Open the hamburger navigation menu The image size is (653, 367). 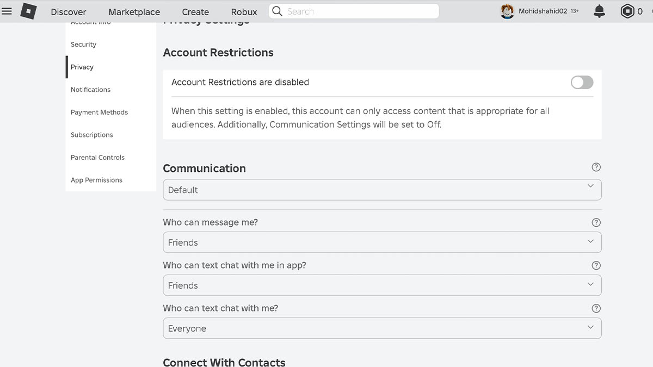click(x=7, y=11)
